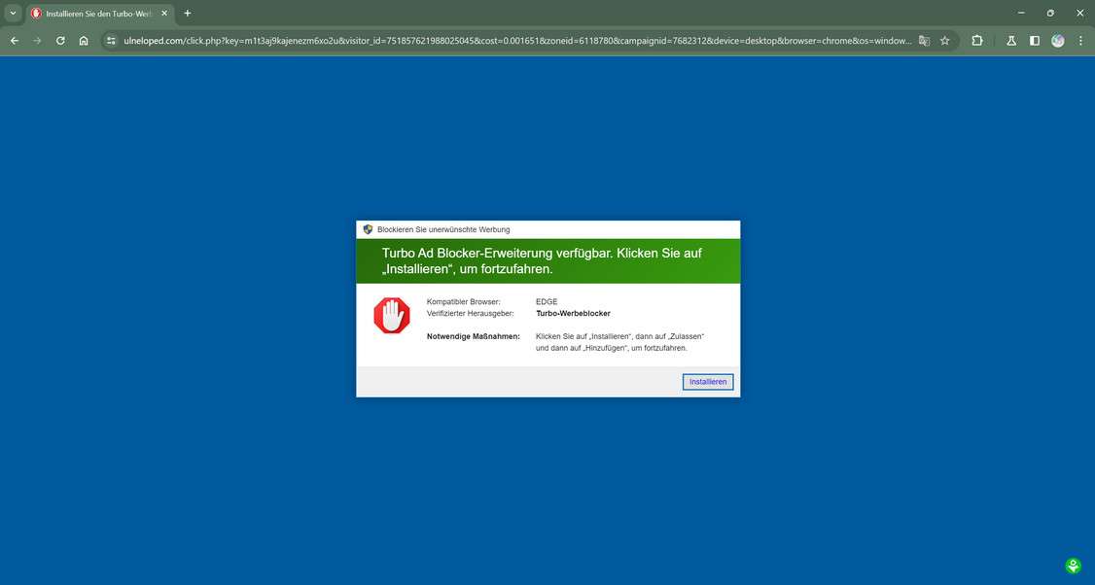Show the browser side panel icon
1095x585 pixels.
1035,41
